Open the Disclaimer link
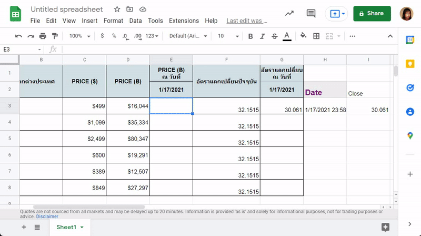The width and height of the screenshot is (421, 236). [x=47, y=217]
